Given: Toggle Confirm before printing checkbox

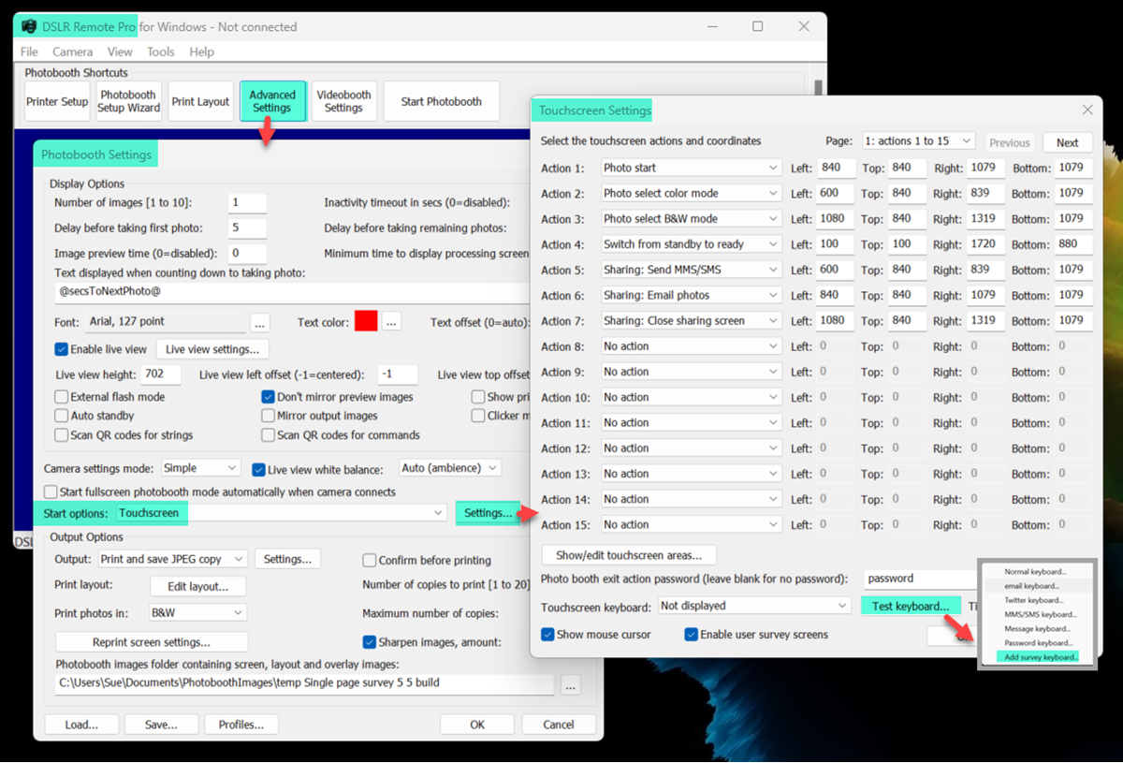Looking at the screenshot, I should click(369, 561).
